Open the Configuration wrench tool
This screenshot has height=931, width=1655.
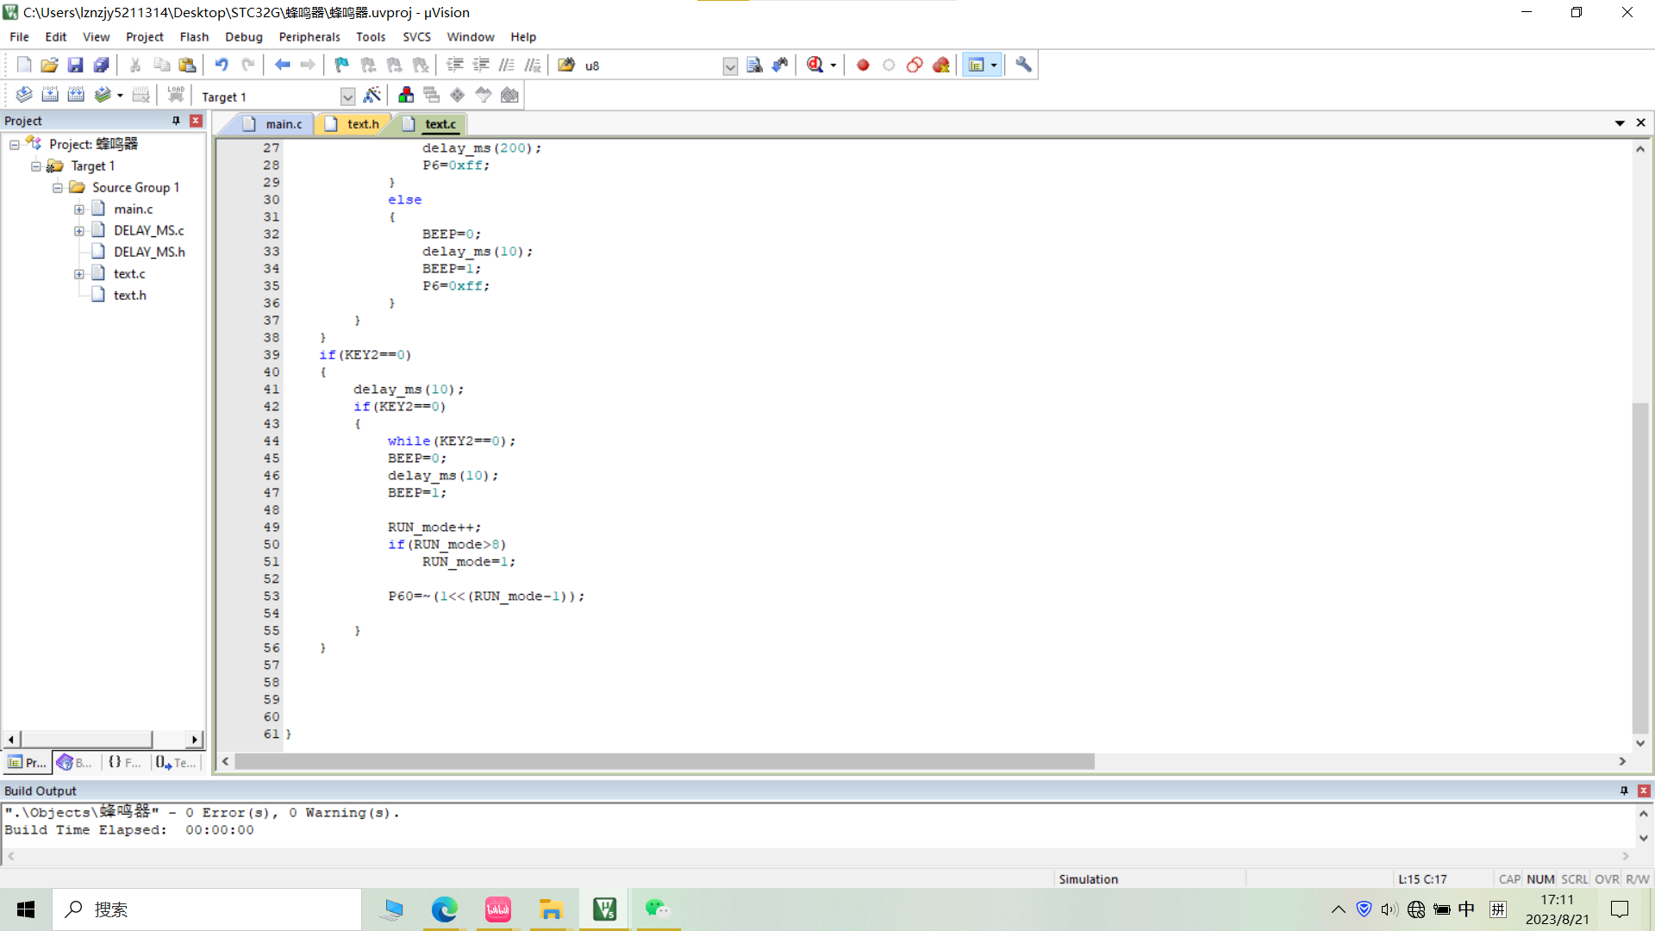point(1023,65)
